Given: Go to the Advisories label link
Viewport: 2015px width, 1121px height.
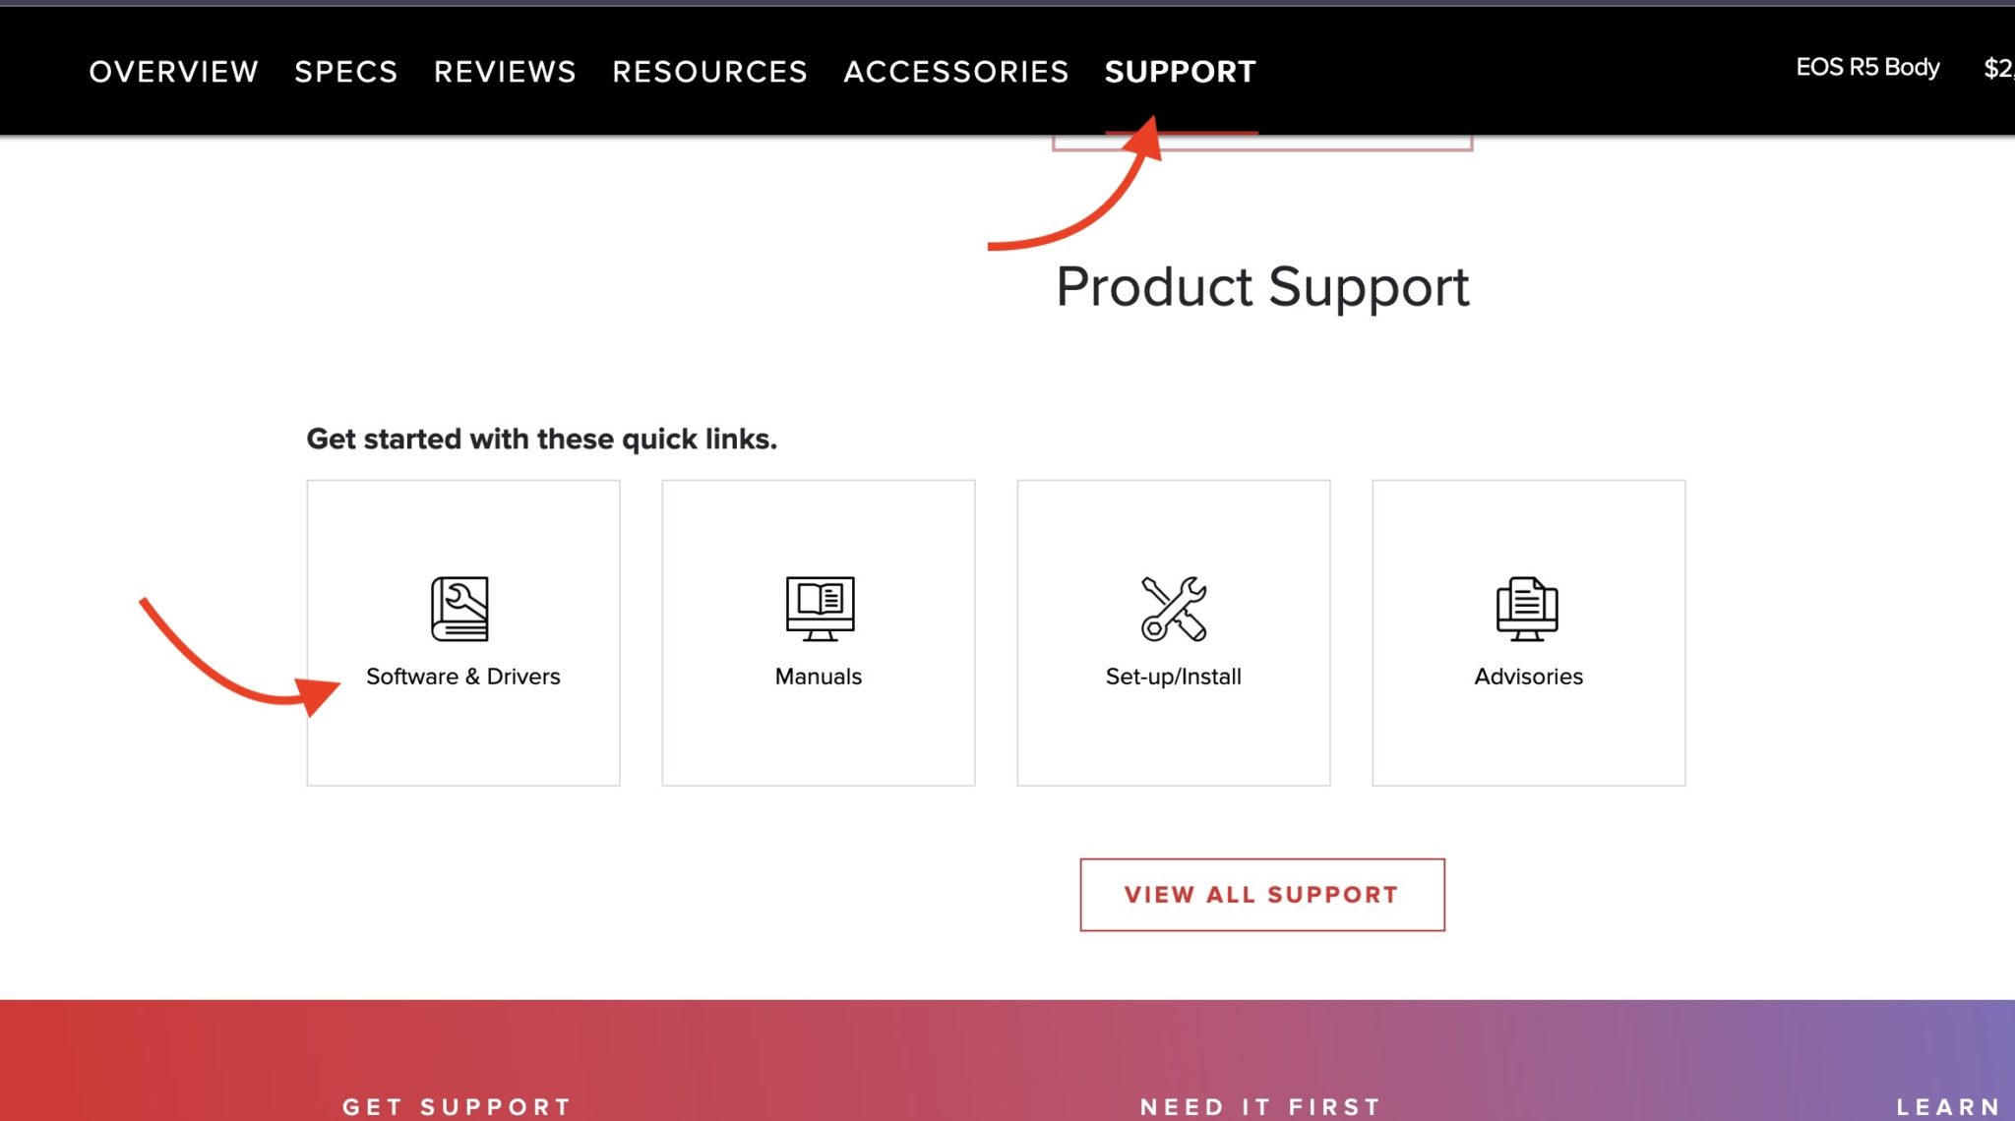Looking at the screenshot, I should pyautogui.click(x=1528, y=677).
